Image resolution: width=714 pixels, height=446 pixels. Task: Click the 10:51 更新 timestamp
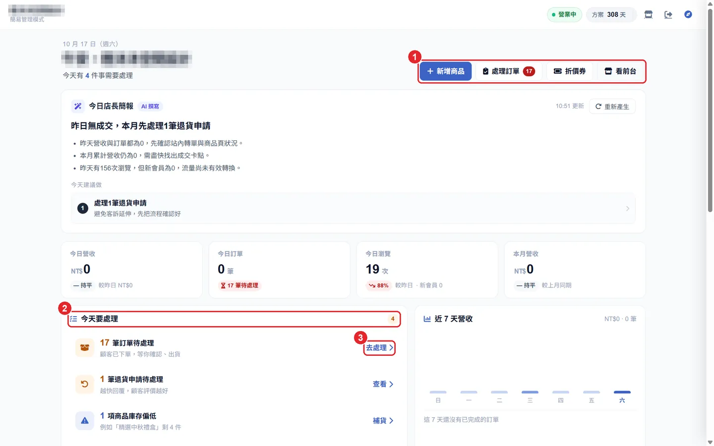tap(570, 106)
